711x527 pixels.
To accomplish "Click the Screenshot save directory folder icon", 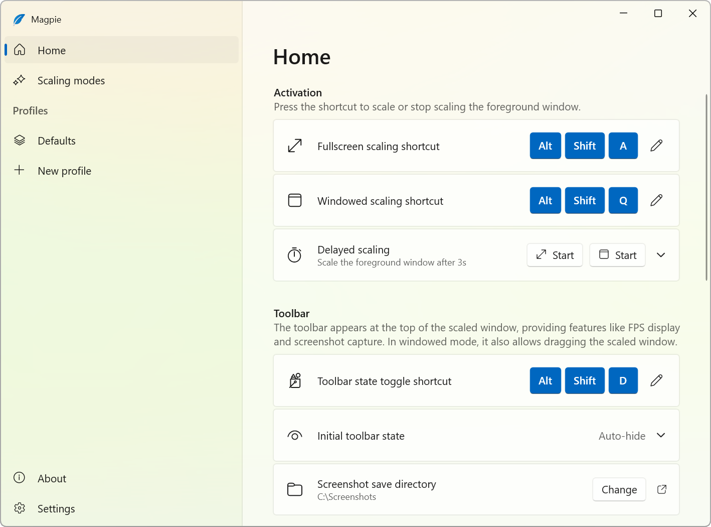I will (x=295, y=489).
